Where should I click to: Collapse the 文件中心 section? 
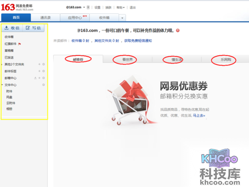pos(2,85)
